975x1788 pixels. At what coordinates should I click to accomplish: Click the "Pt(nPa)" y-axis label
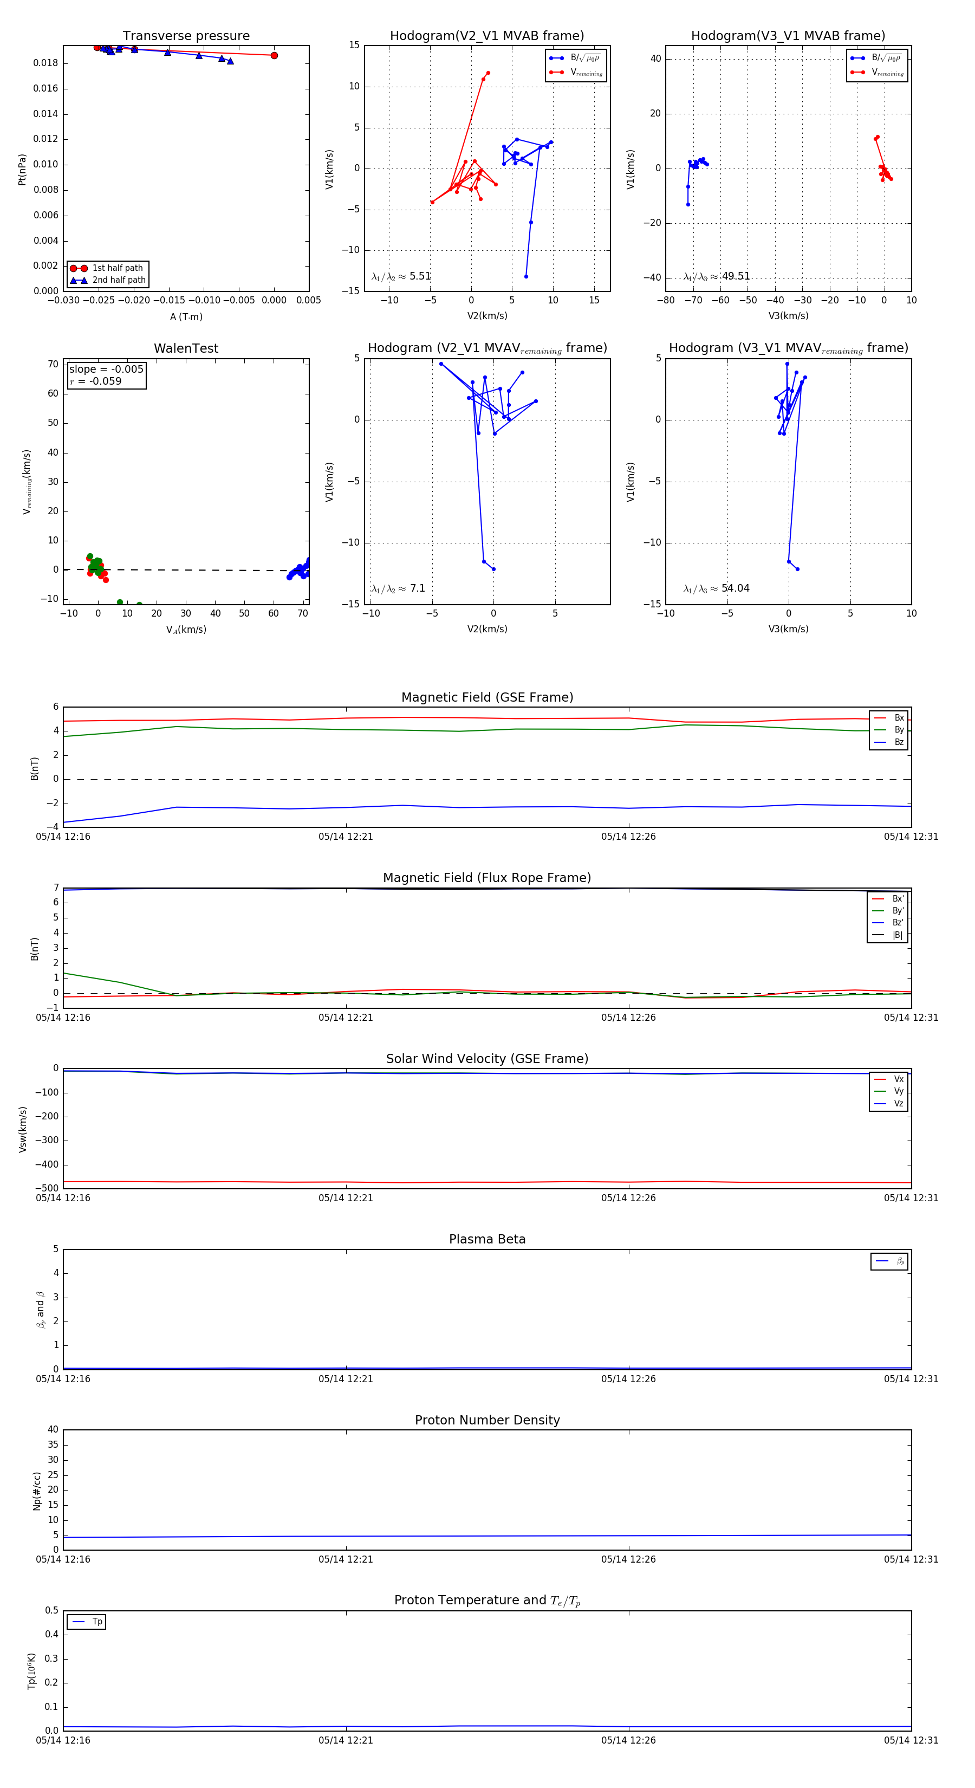tap(22, 170)
